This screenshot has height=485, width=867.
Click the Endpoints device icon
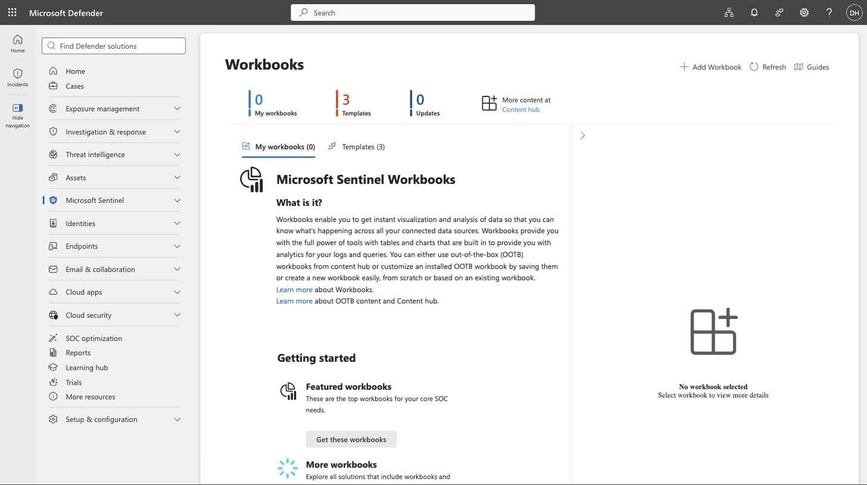[53, 246]
